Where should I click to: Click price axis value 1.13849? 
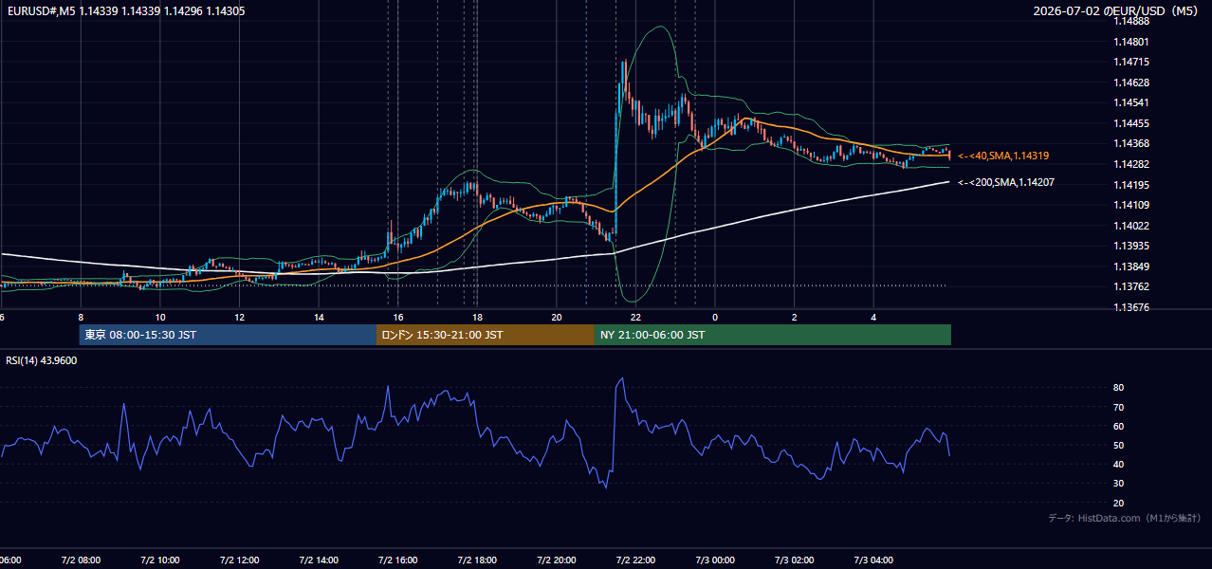point(1130,266)
